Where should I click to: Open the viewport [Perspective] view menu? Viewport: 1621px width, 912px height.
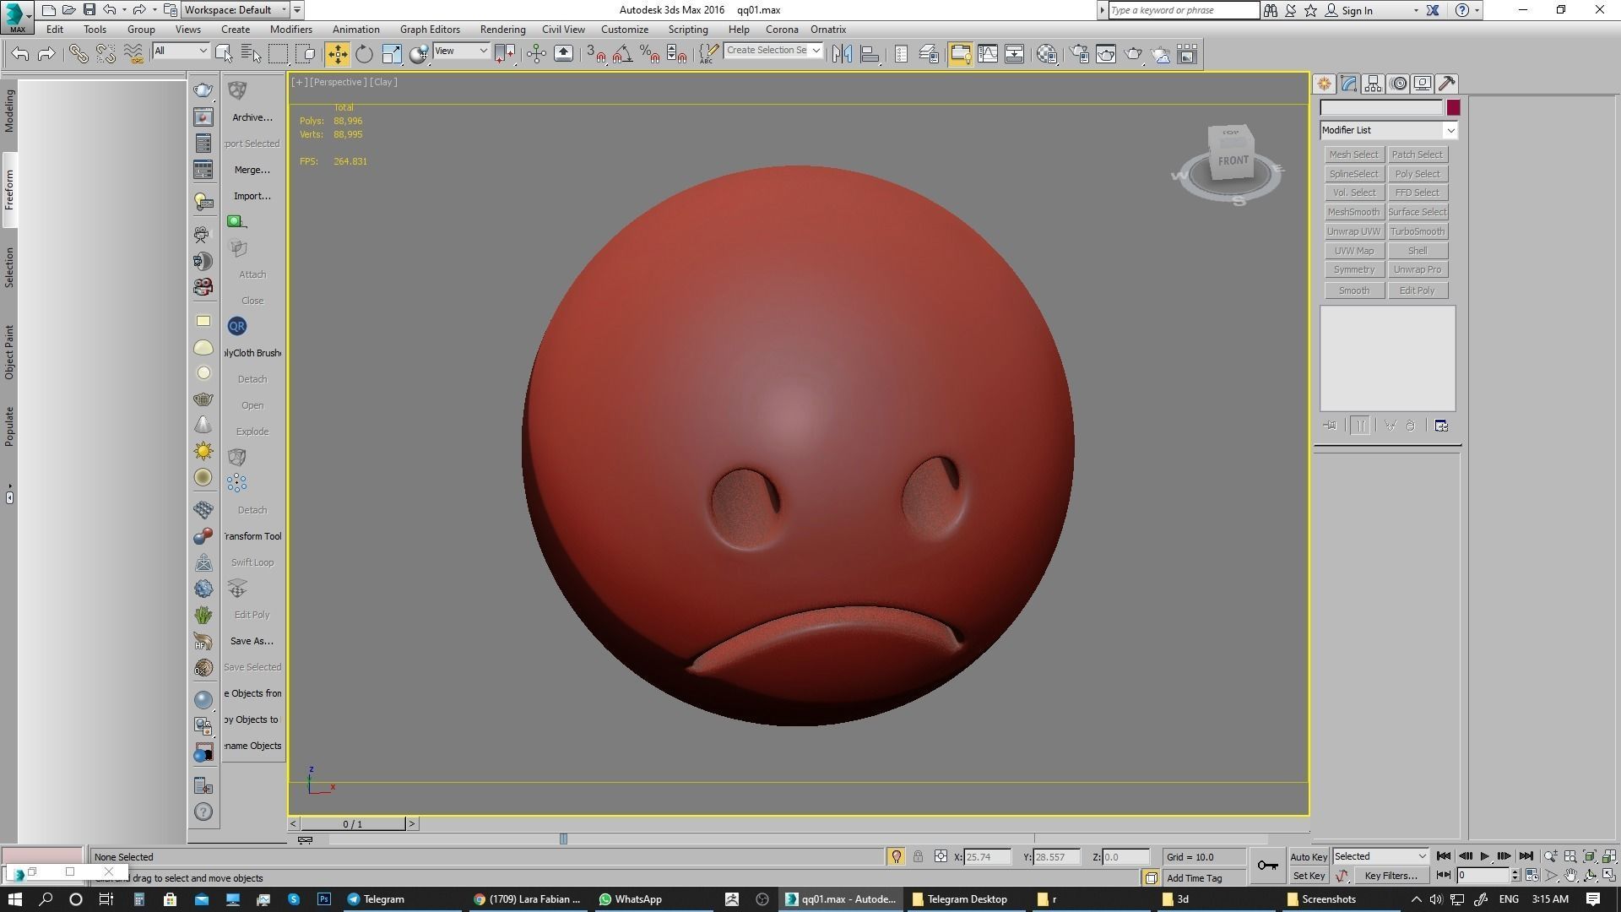[x=338, y=82]
